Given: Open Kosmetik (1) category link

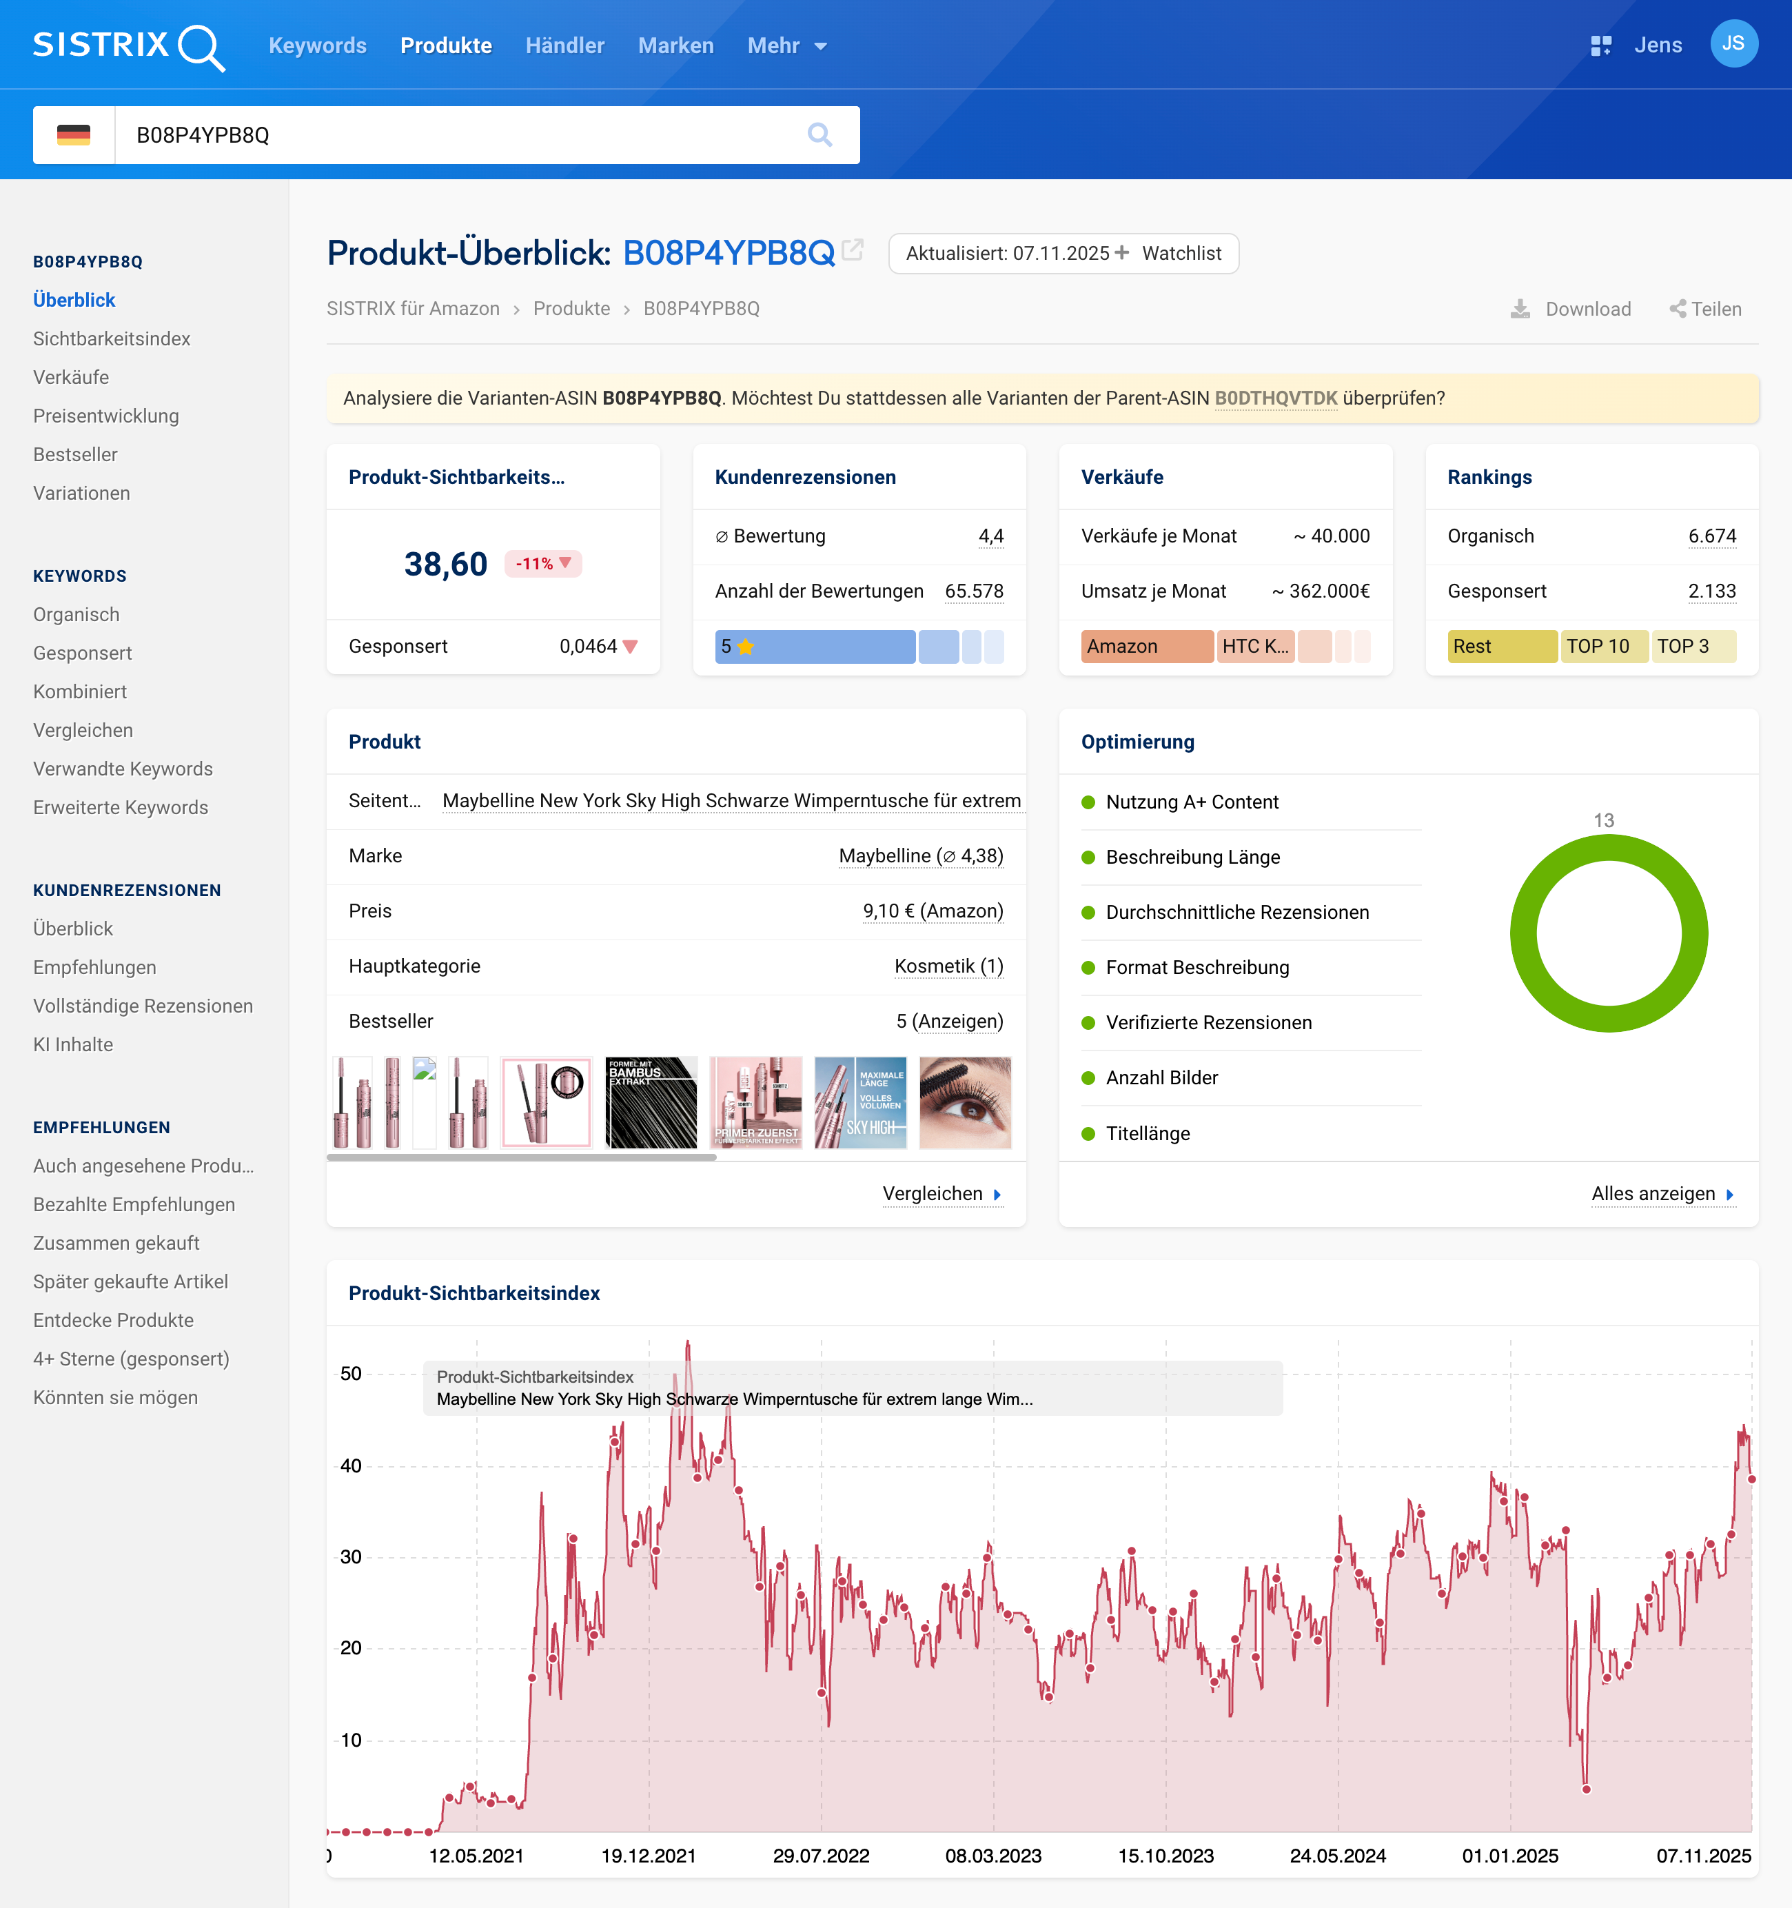Looking at the screenshot, I should tap(948, 966).
